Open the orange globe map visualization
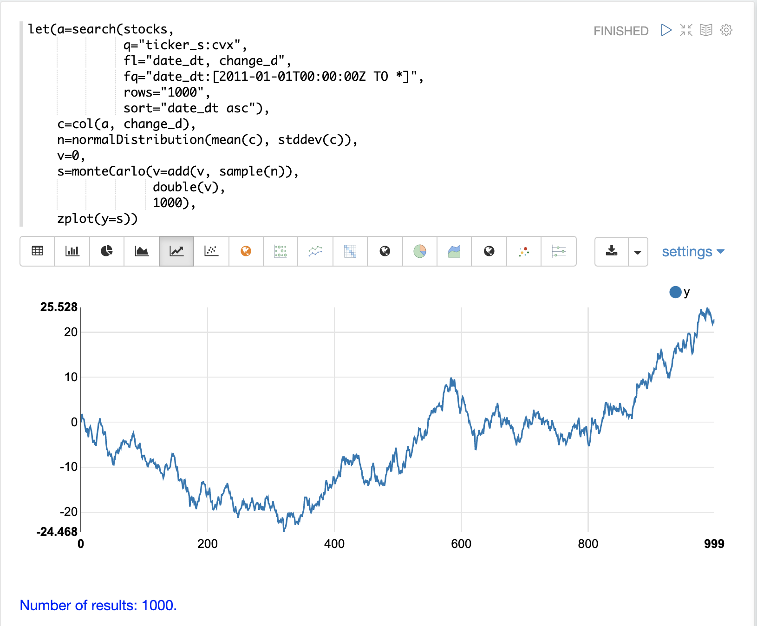This screenshot has width=757, height=626. (x=246, y=251)
